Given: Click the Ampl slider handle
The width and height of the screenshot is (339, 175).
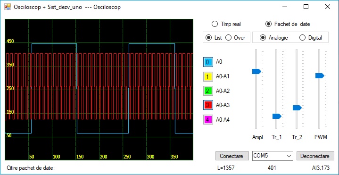Looking at the screenshot, I should [256, 71].
